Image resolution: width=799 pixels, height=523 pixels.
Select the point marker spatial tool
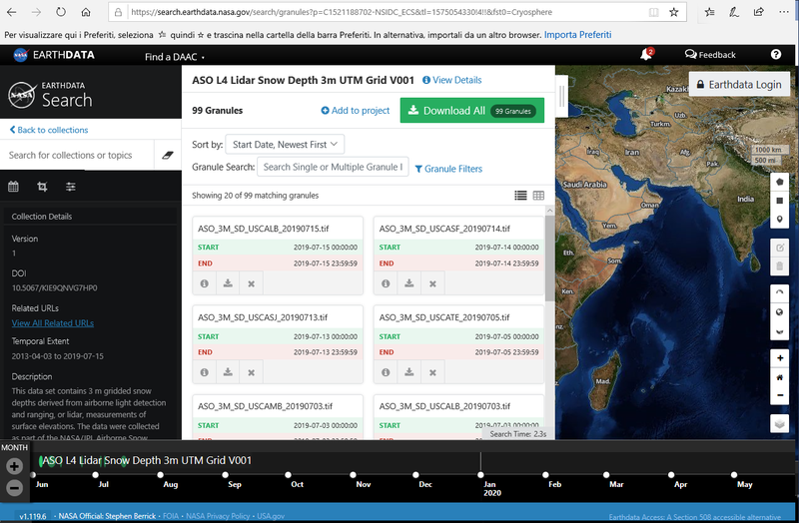779,220
